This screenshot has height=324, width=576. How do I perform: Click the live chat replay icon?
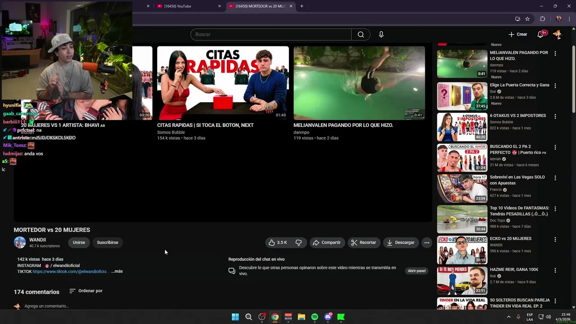[232, 271]
